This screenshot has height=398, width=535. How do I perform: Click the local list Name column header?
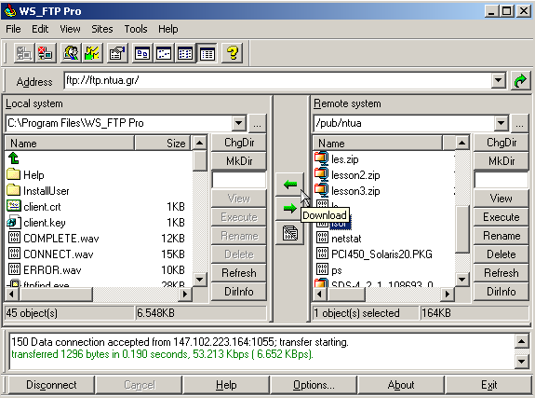pos(70,143)
